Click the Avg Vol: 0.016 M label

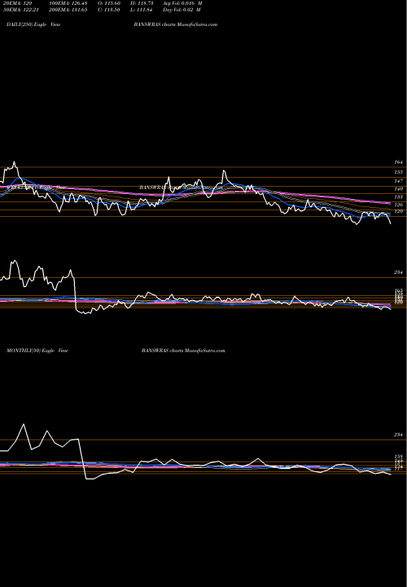182,3
